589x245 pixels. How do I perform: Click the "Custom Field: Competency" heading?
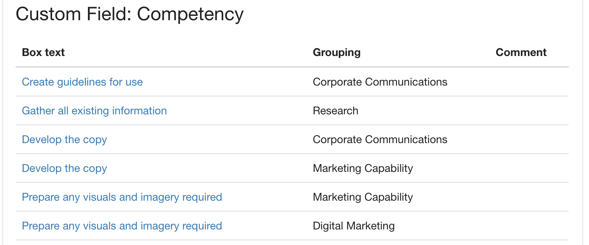point(130,14)
